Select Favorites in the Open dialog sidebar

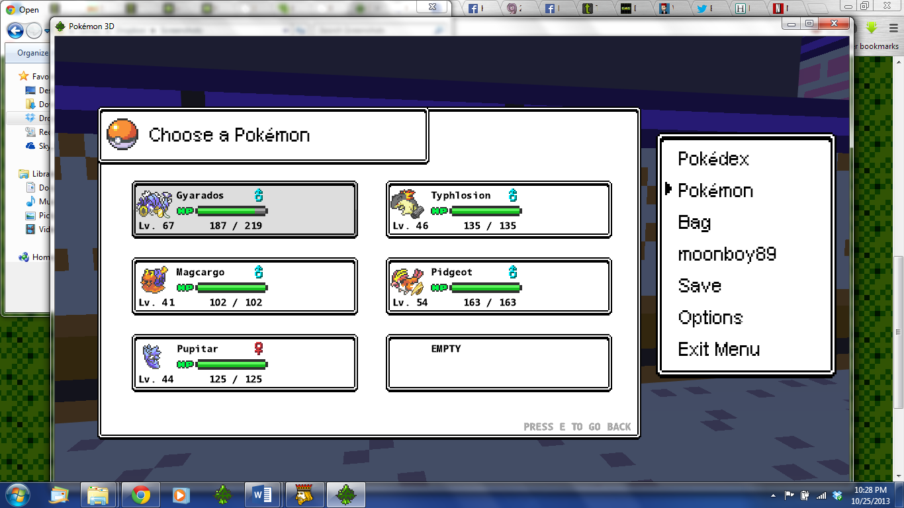click(34, 76)
